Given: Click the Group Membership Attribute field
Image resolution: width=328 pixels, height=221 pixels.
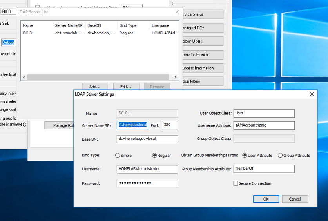Looking at the screenshot, I should click(263, 169).
